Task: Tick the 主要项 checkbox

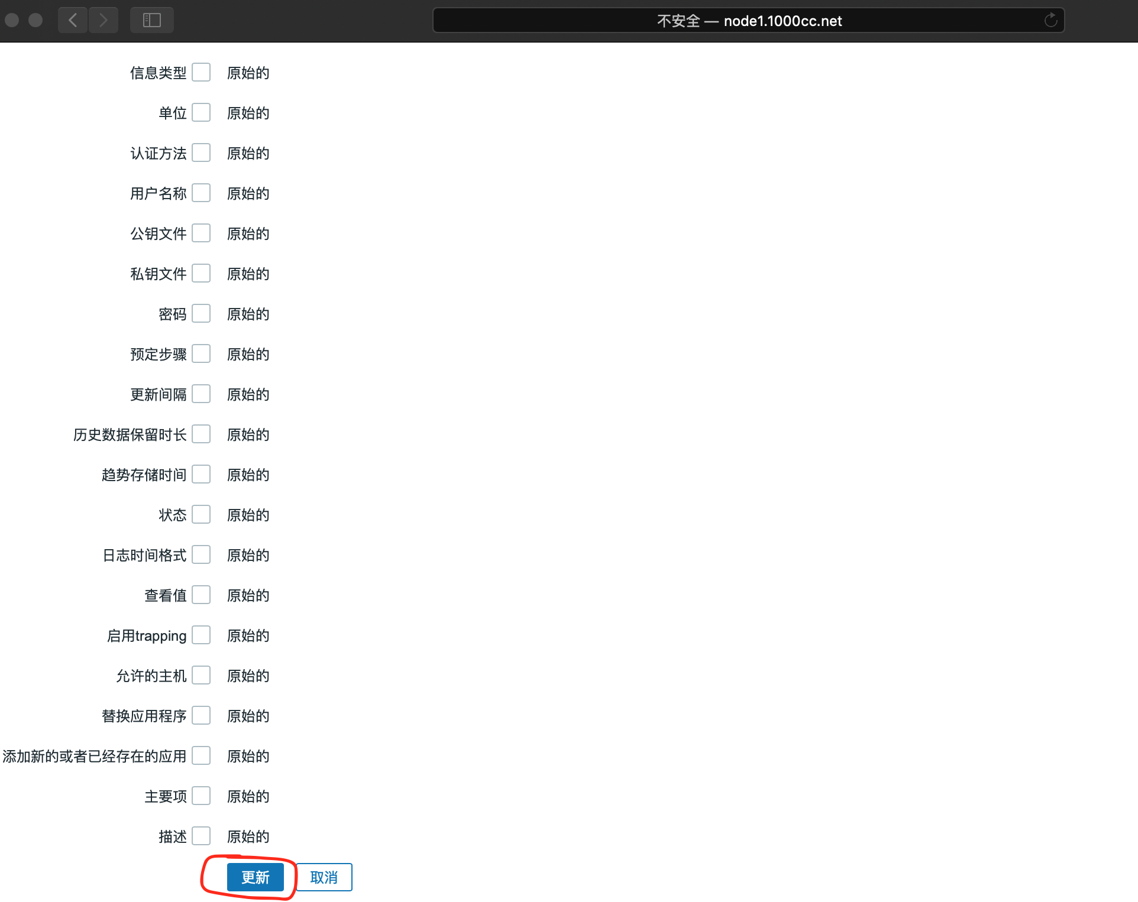Action: coord(201,796)
